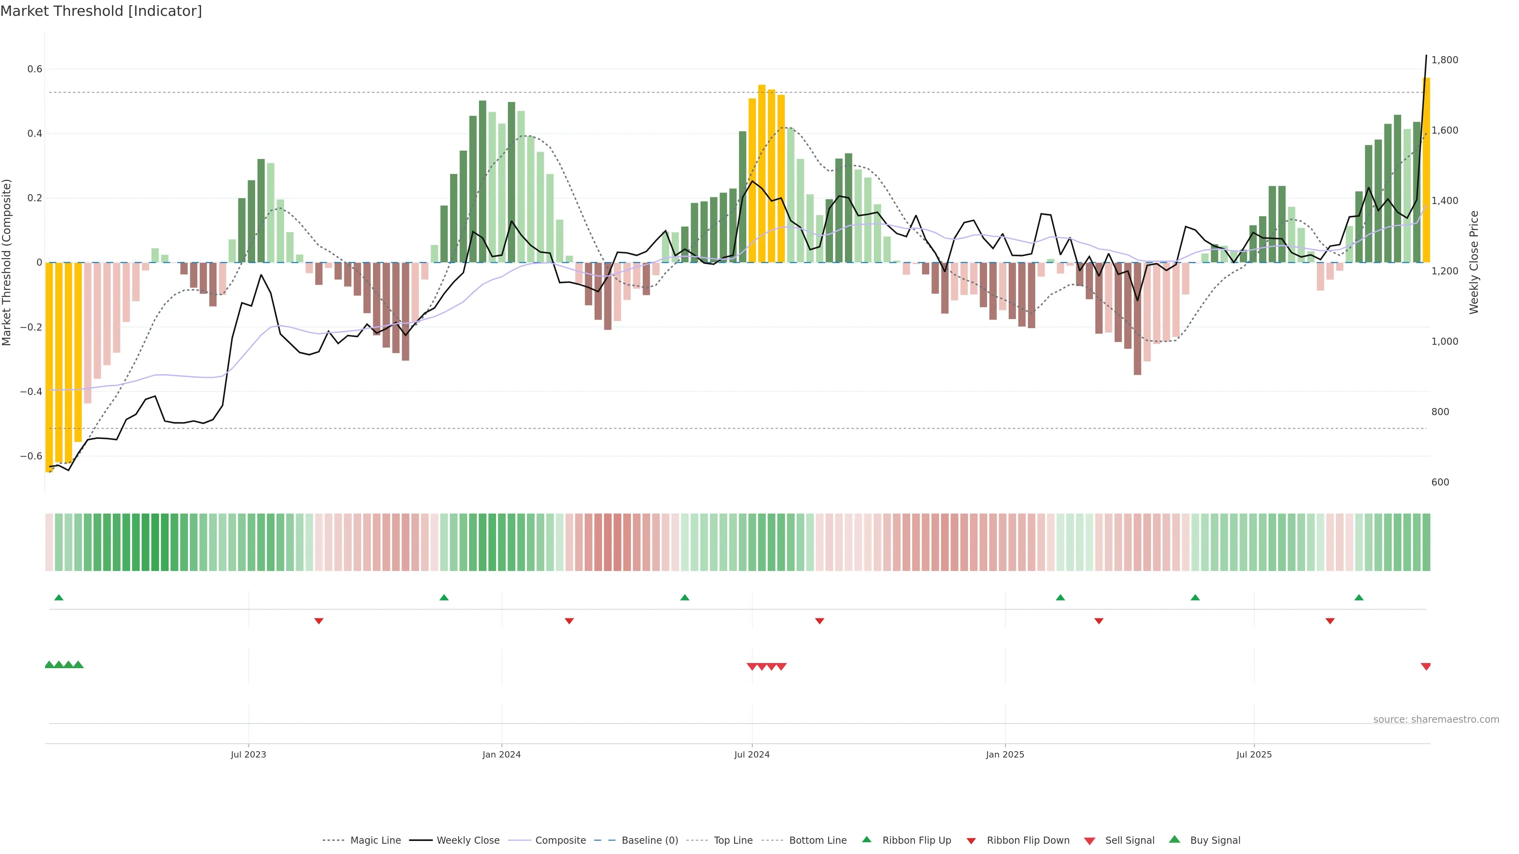The image size is (1519, 854).
Task: Click Baseline (0) legend item
Action: (649, 841)
